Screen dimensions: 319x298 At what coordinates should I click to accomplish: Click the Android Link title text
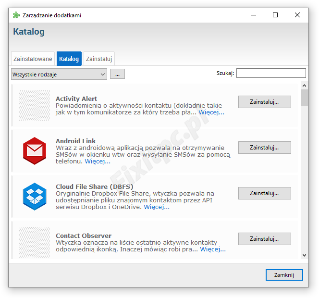tap(76, 141)
